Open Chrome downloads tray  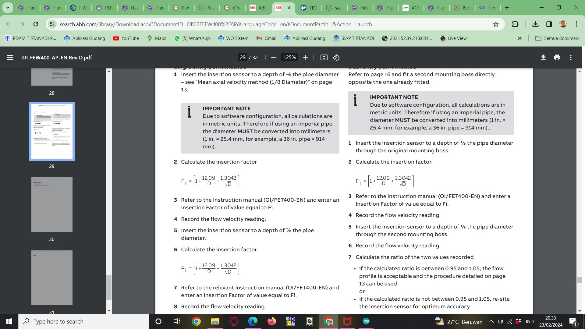click(535, 24)
